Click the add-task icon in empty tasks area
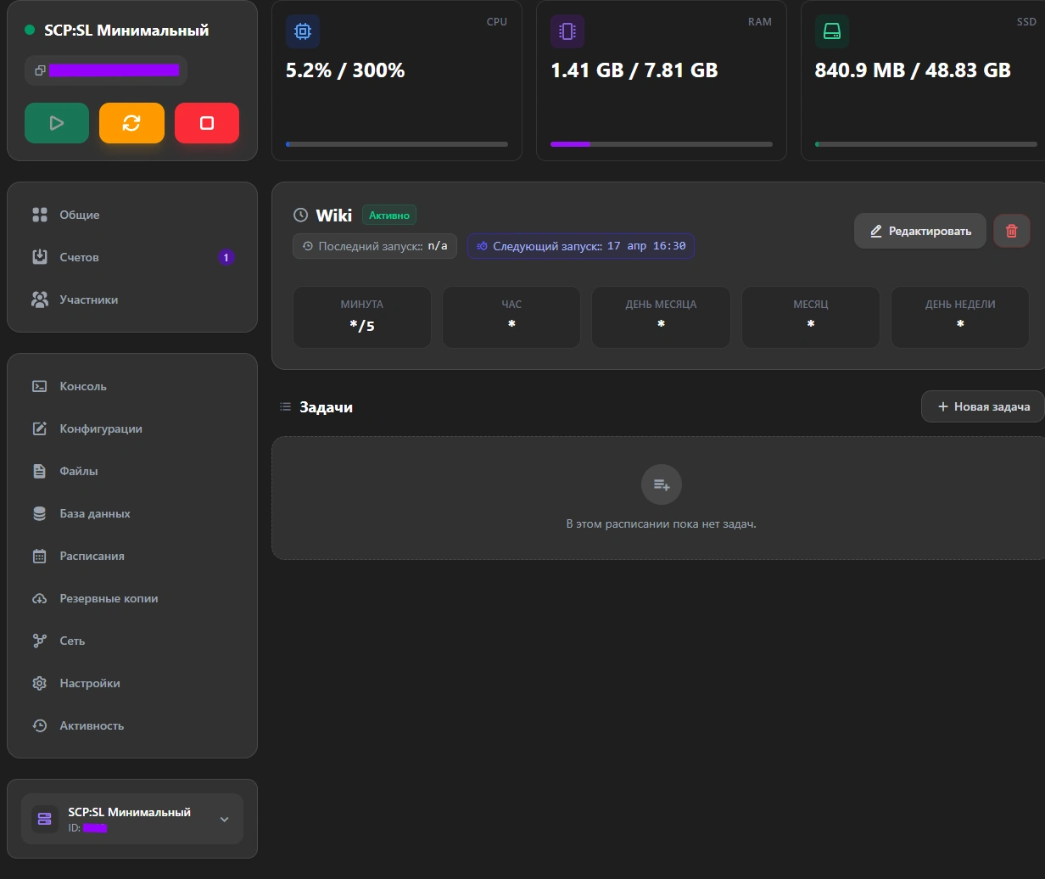The image size is (1045, 879). [x=662, y=485]
